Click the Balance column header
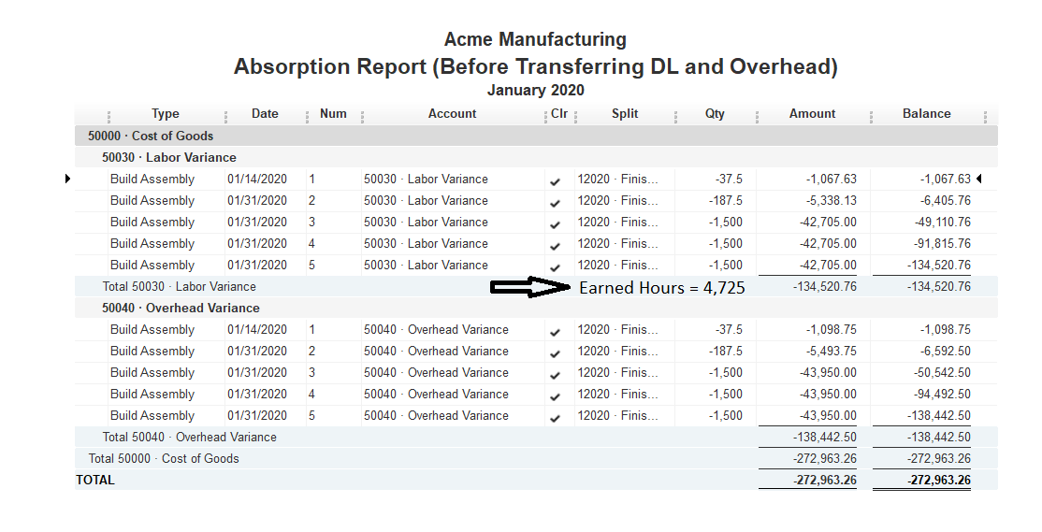 pos(926,113)
